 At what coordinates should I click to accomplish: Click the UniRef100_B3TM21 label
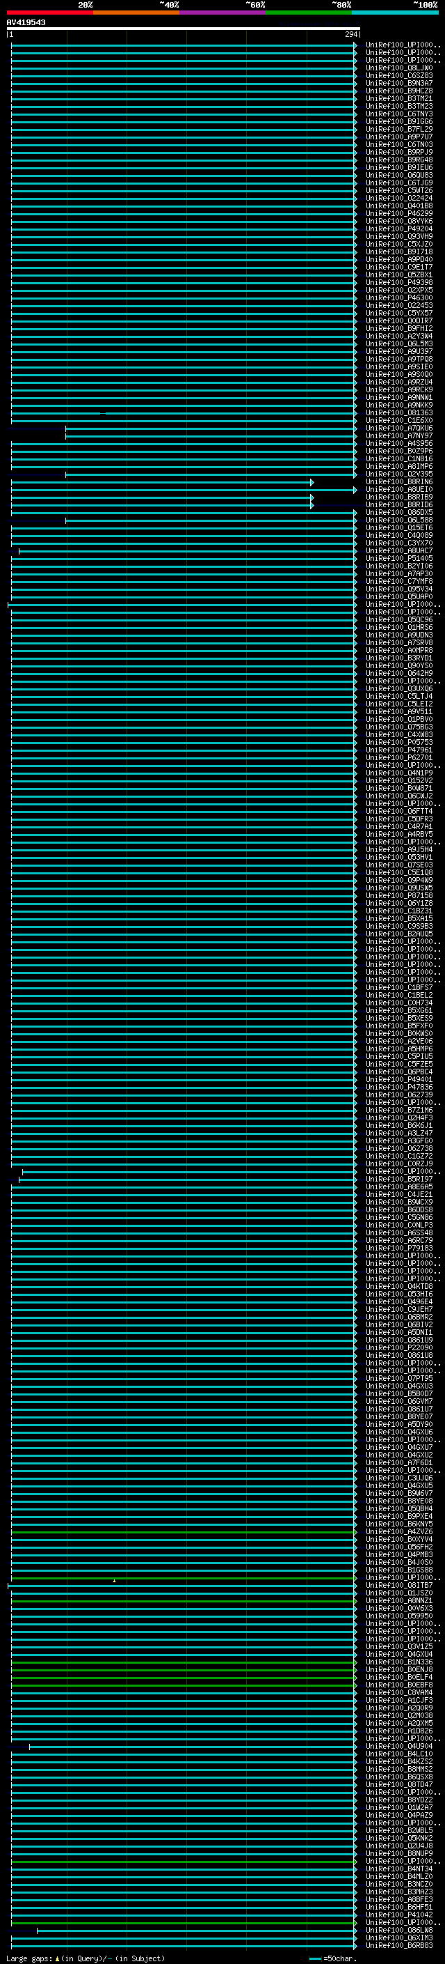[x=398, y=98]
